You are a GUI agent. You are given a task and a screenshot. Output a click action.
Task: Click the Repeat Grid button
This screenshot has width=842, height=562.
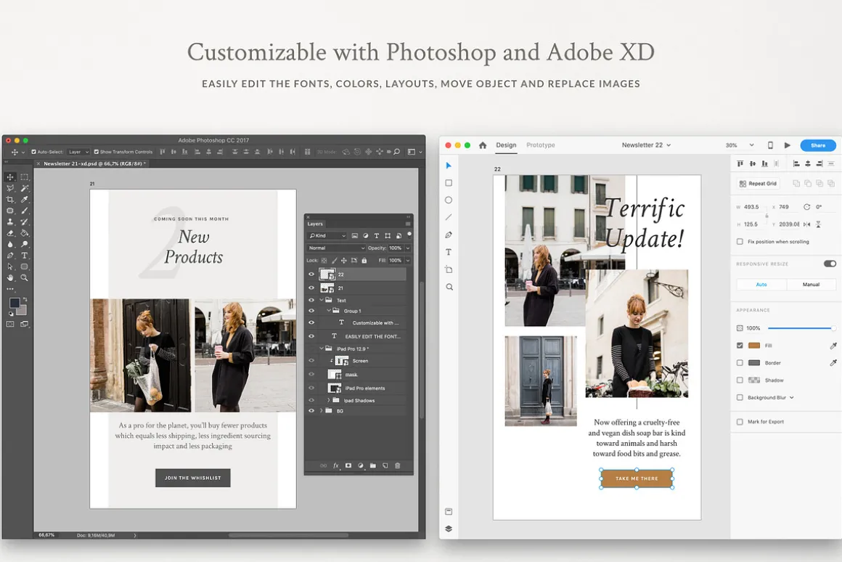758,183
